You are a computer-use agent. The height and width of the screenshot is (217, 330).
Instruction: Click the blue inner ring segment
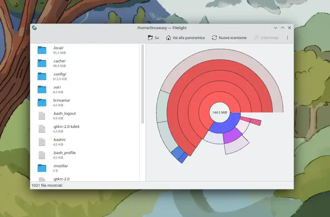coord(226,125)
